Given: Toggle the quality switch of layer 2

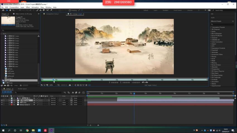Looking at the screenshot, I should 38,100.
